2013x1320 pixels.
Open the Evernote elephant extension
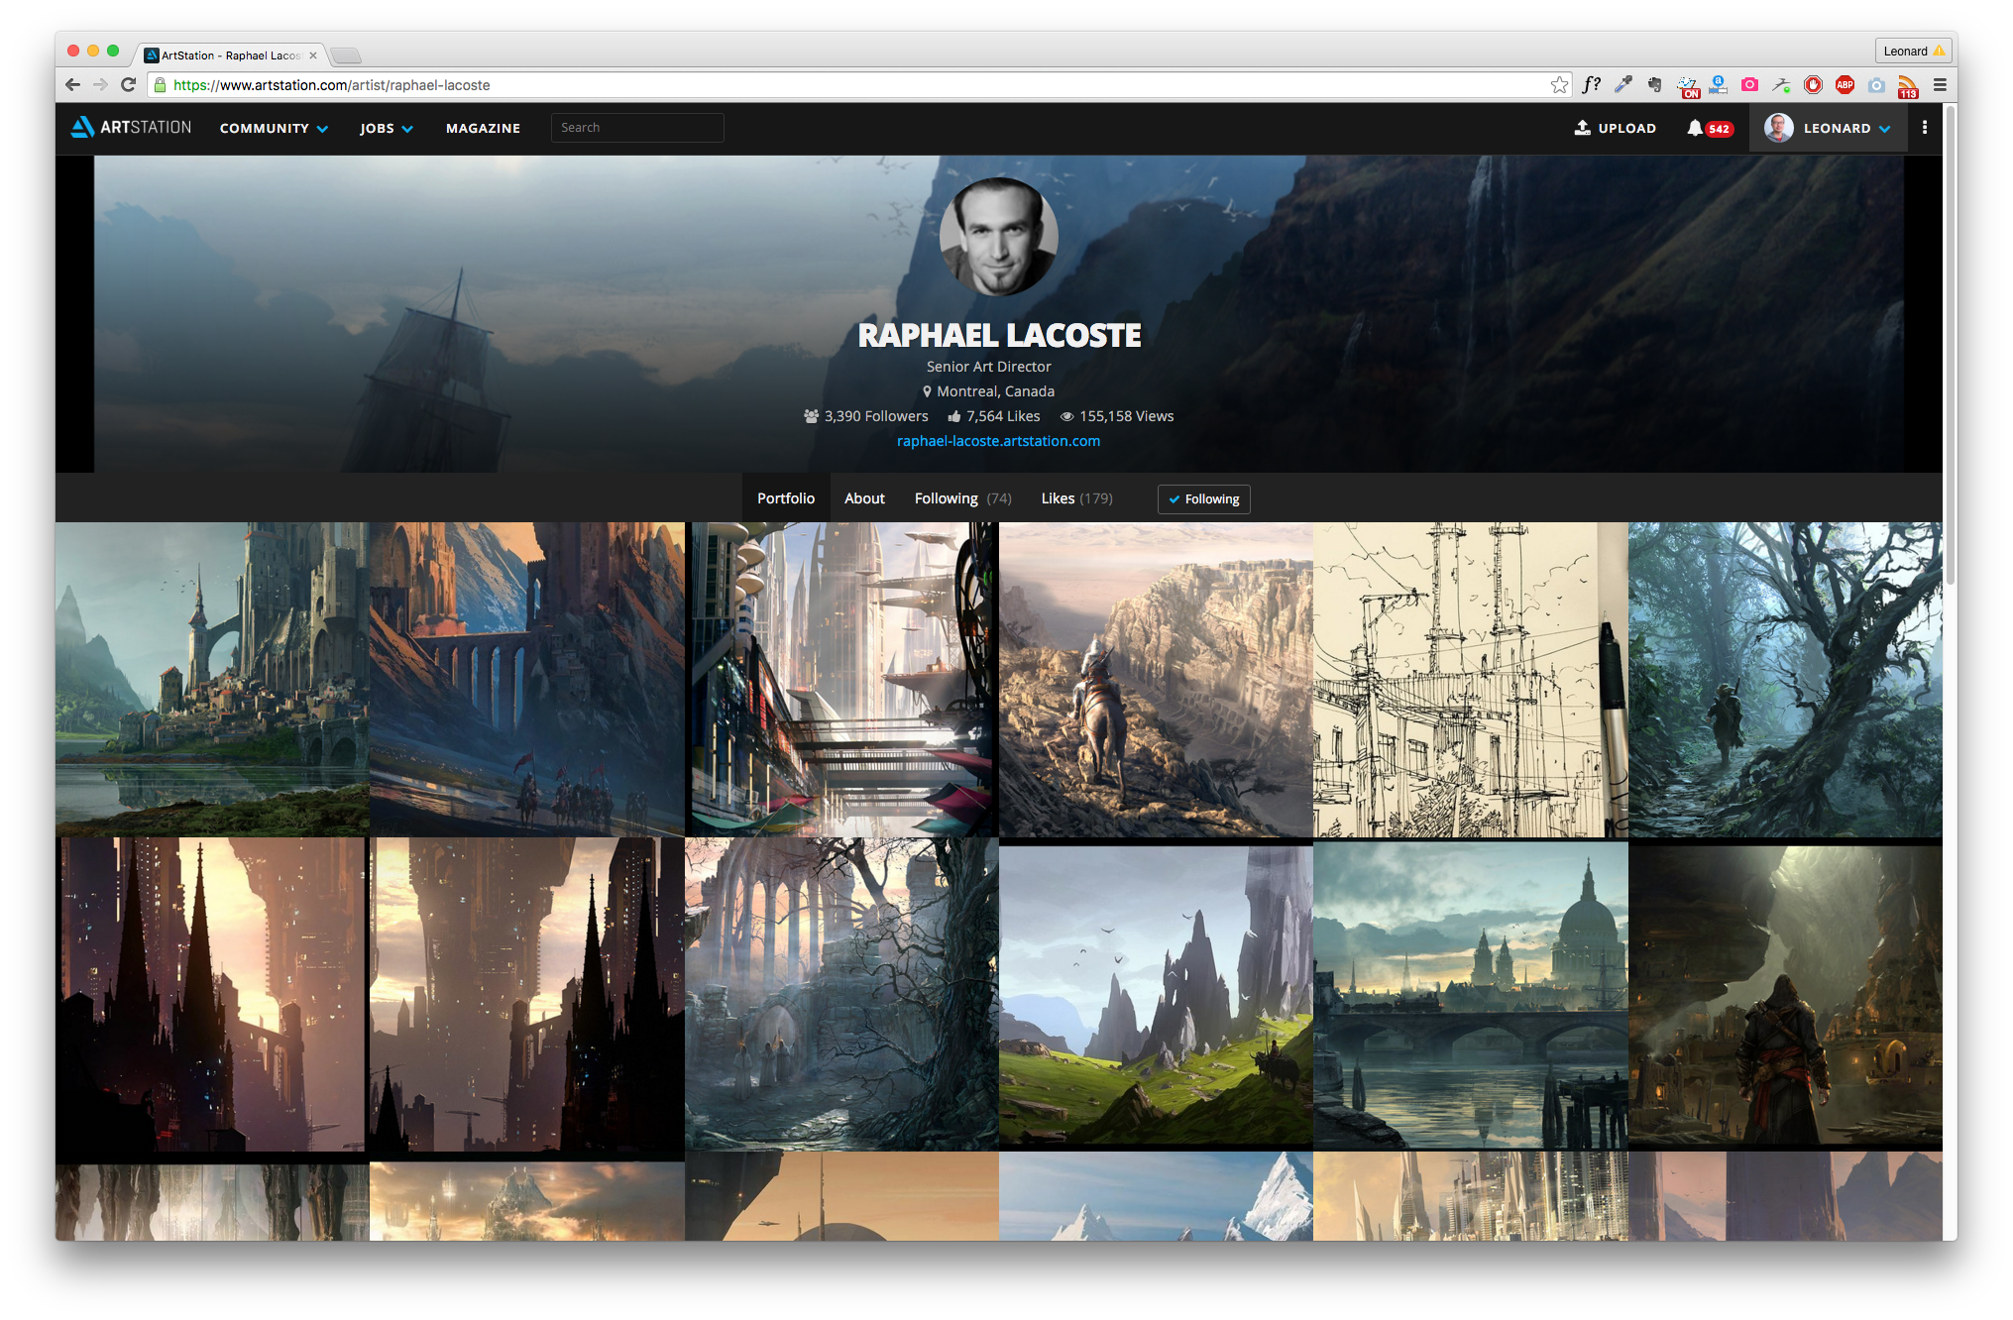pos(1654,85)
